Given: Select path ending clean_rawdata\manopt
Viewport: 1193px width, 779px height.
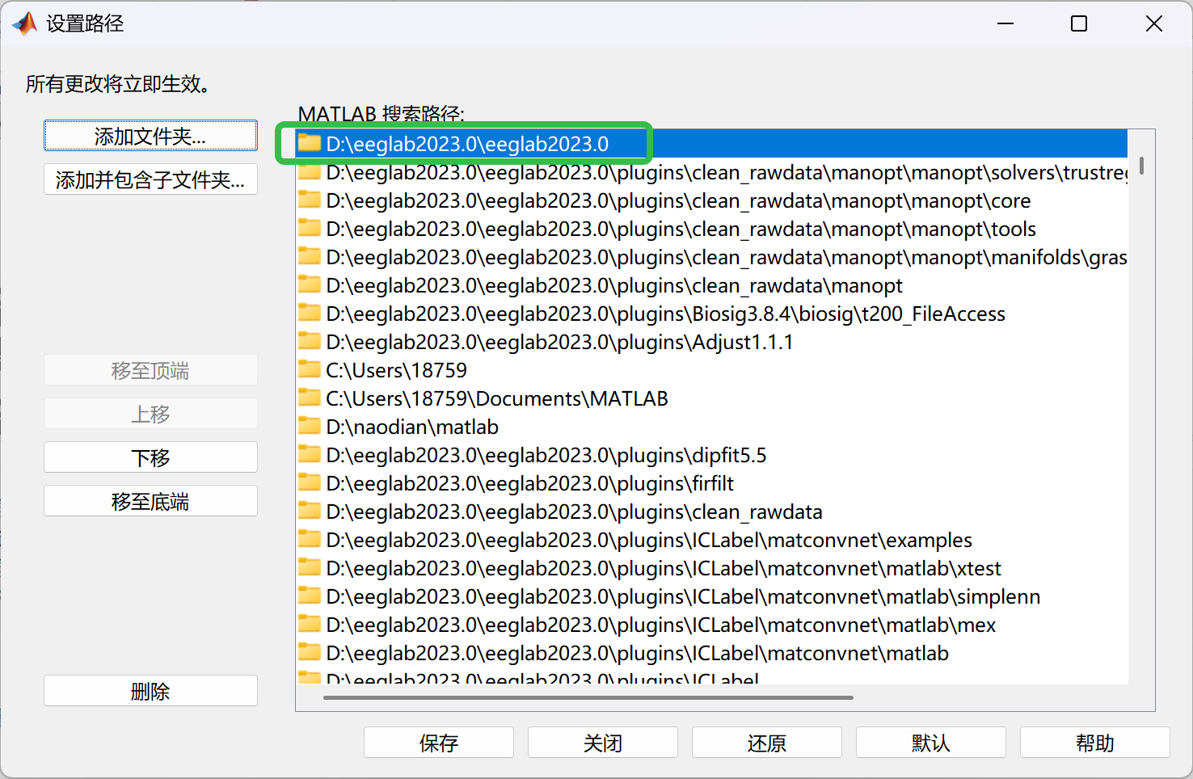Looking at the screenshot, I should click(x=712, y=285).
